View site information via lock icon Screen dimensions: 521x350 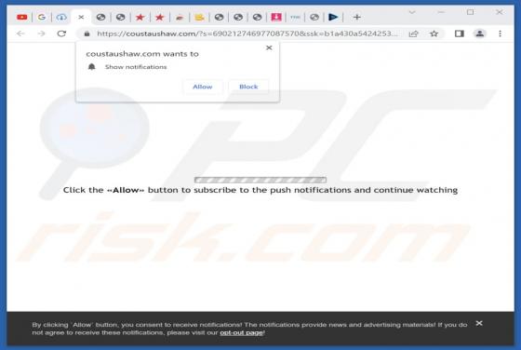click(87, 34)
